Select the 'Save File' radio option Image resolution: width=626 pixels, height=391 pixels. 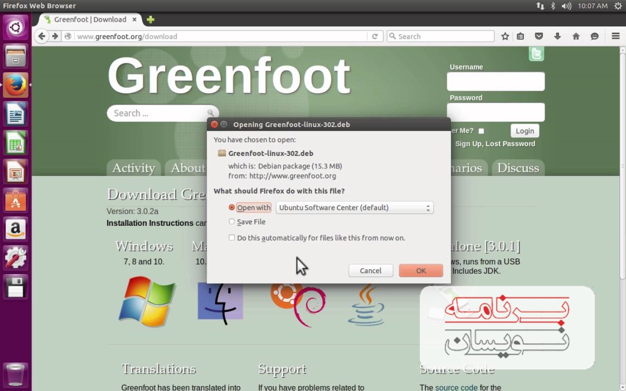(x=232, y=222)
